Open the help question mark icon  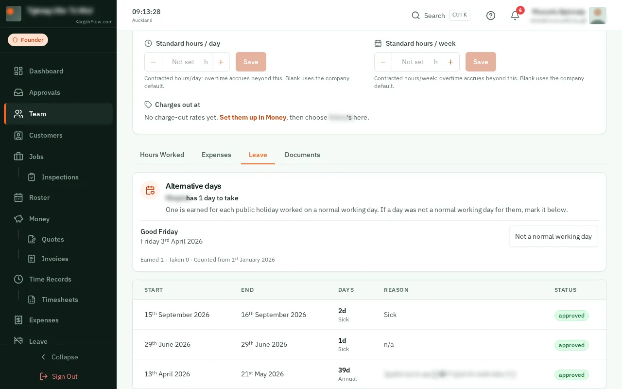491,16
